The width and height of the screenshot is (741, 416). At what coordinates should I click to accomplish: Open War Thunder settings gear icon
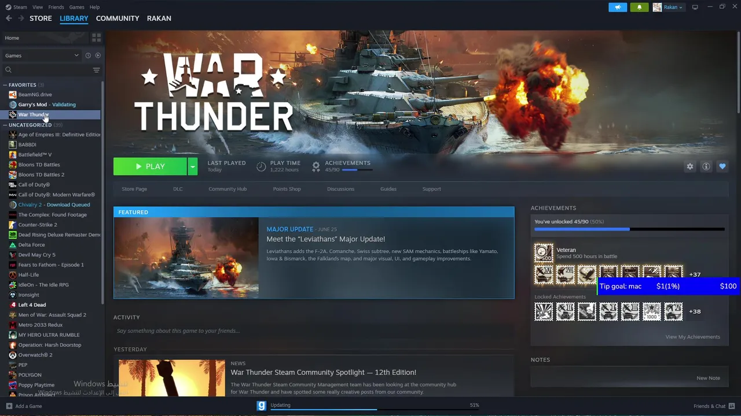coord(689,166)
